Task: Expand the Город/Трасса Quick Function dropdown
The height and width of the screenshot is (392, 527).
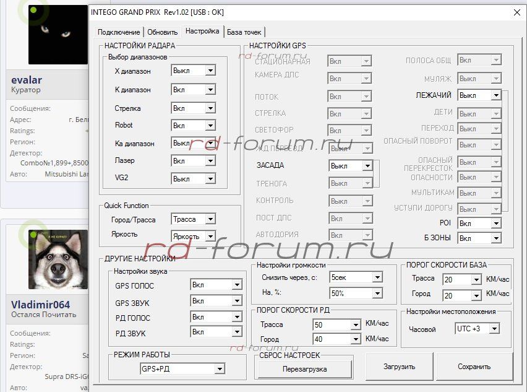Action: [210, 219]
